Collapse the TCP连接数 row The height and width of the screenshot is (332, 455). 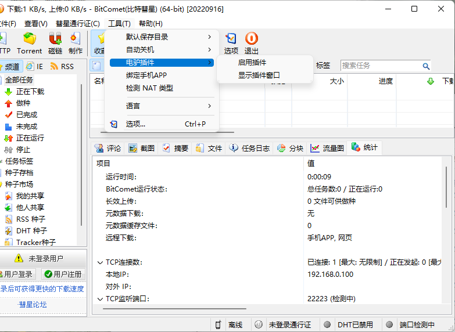tap(100, 262)
